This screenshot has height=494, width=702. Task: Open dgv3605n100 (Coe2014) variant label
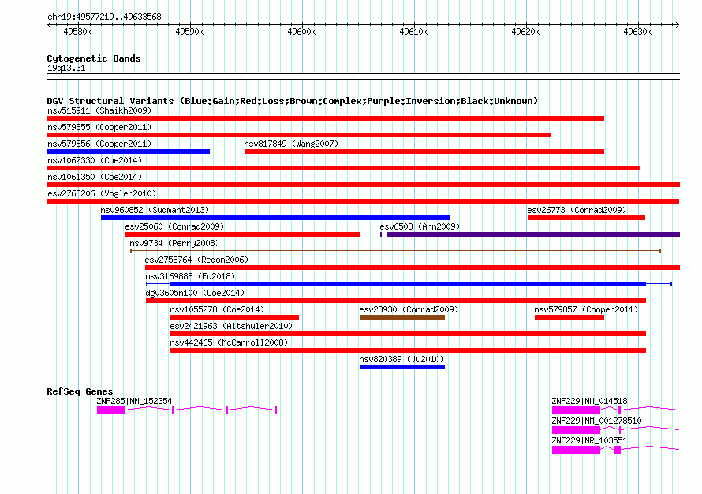(x=195, y=293)
